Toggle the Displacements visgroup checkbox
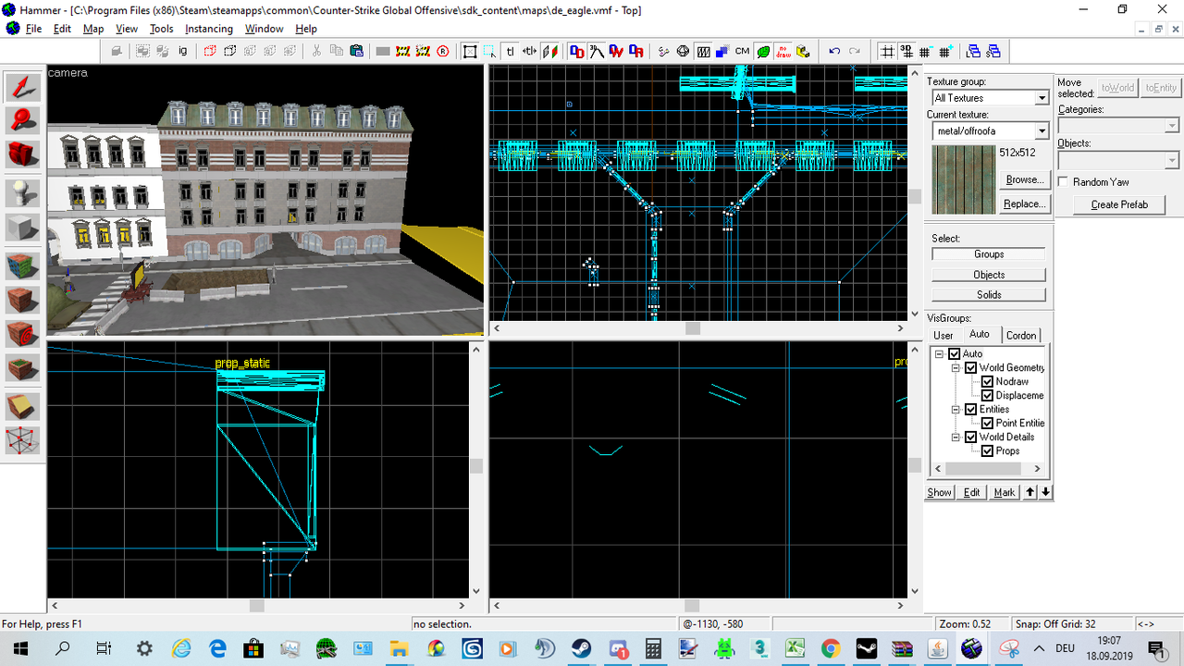The width and height of the screenshot is (1184, 666). (x=988, y=396)
